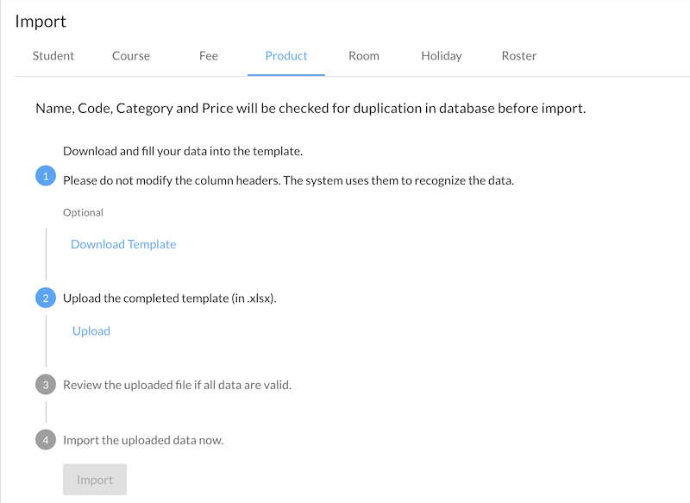This screenshot has height=503, width=690.
Task: Click the duplication check notice text
Action: pos(310,109)
